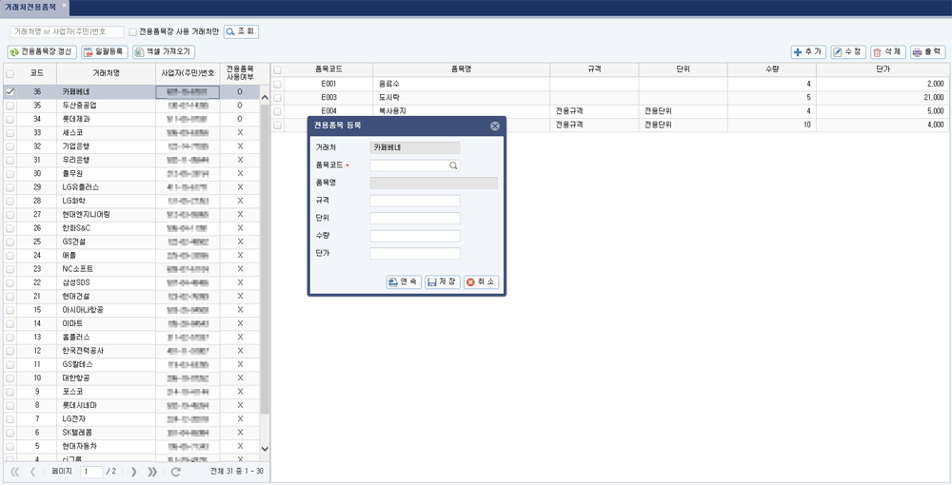Close the 전용품목 등록 dialog
Image resolution: width=952 pixels, height=485 pixels.
click(x=495, y=126)
